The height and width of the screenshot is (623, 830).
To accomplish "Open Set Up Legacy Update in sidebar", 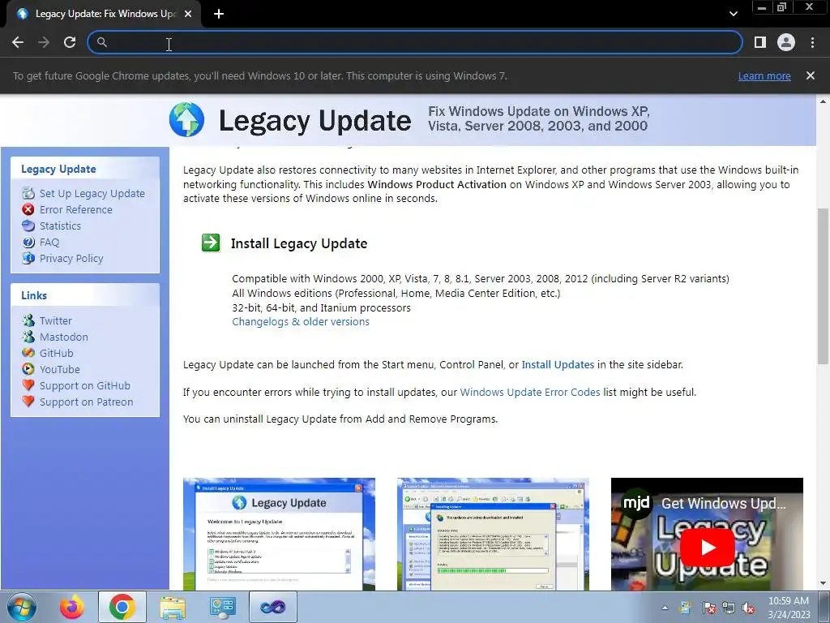I will 92,193.
